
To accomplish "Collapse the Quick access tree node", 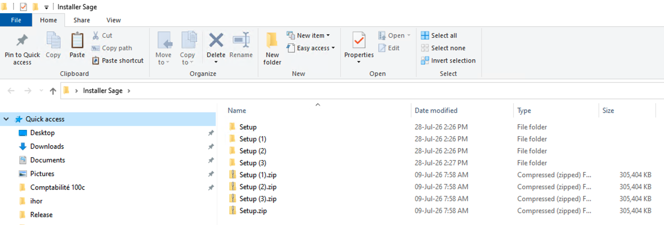I will point(6,120).
